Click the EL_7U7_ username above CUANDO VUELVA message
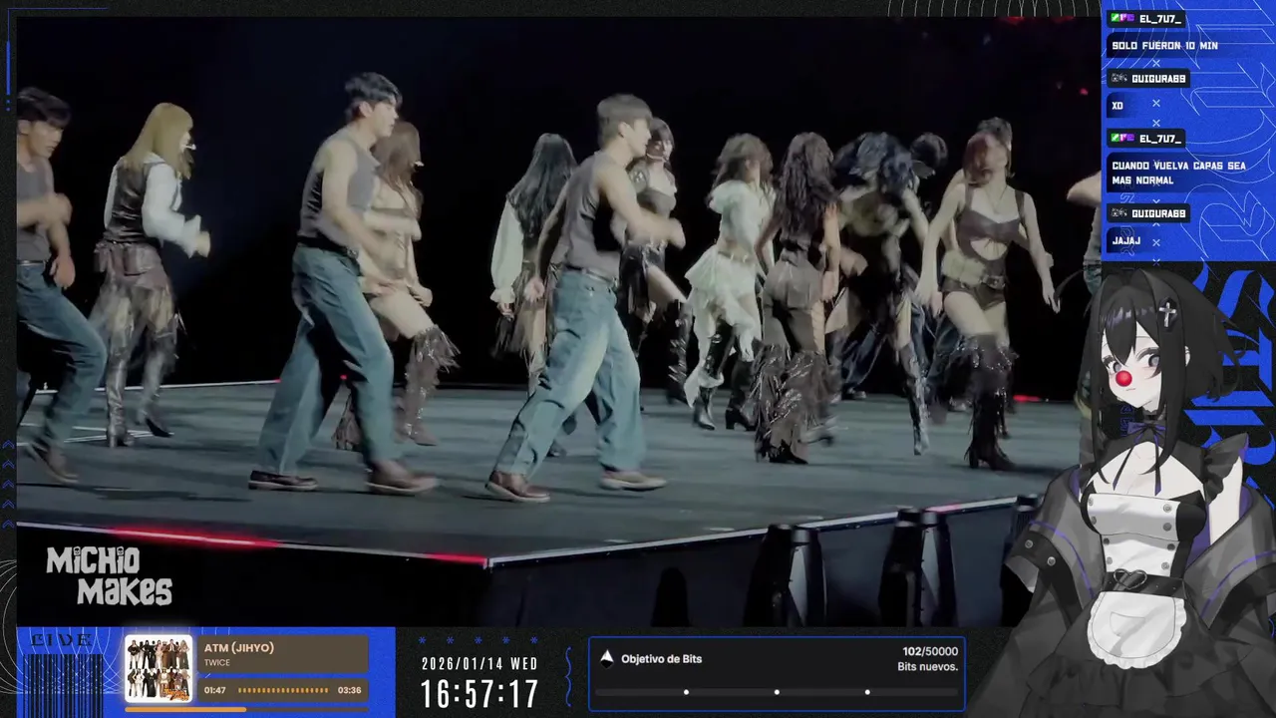 point(1160,139)
